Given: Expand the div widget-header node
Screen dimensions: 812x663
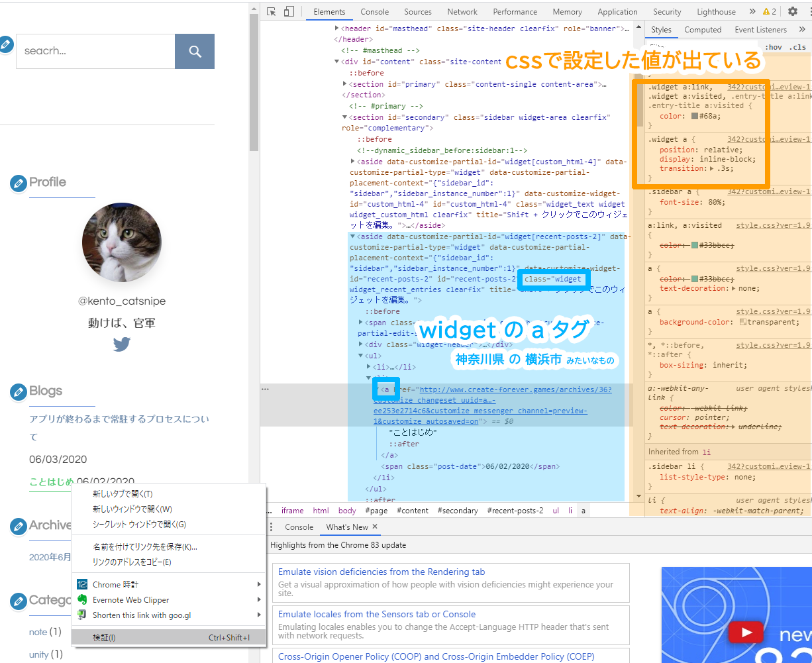Looking at the screenshot, I should (x=360, y=344).
